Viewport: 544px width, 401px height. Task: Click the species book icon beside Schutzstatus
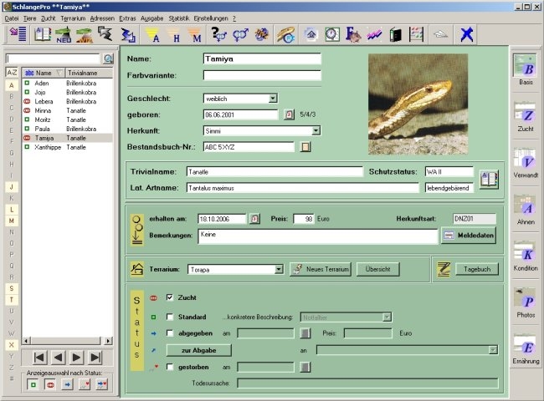489,179
